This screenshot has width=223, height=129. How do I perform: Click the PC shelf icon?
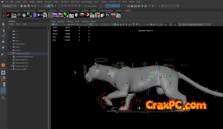pyautogui.click(x=108, y=15)
